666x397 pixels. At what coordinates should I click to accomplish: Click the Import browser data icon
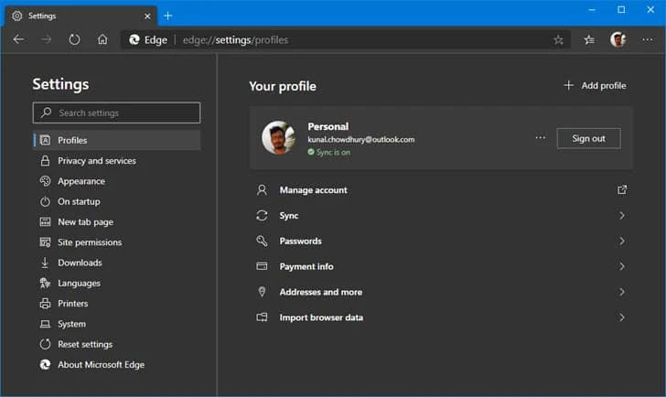click(x=262, y=317)
